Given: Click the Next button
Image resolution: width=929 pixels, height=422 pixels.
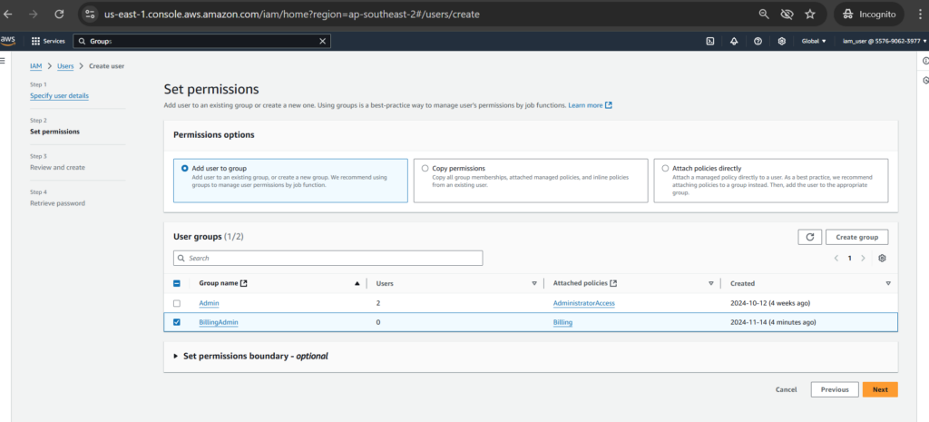Looking at the screenshot, I should point(879,389).
